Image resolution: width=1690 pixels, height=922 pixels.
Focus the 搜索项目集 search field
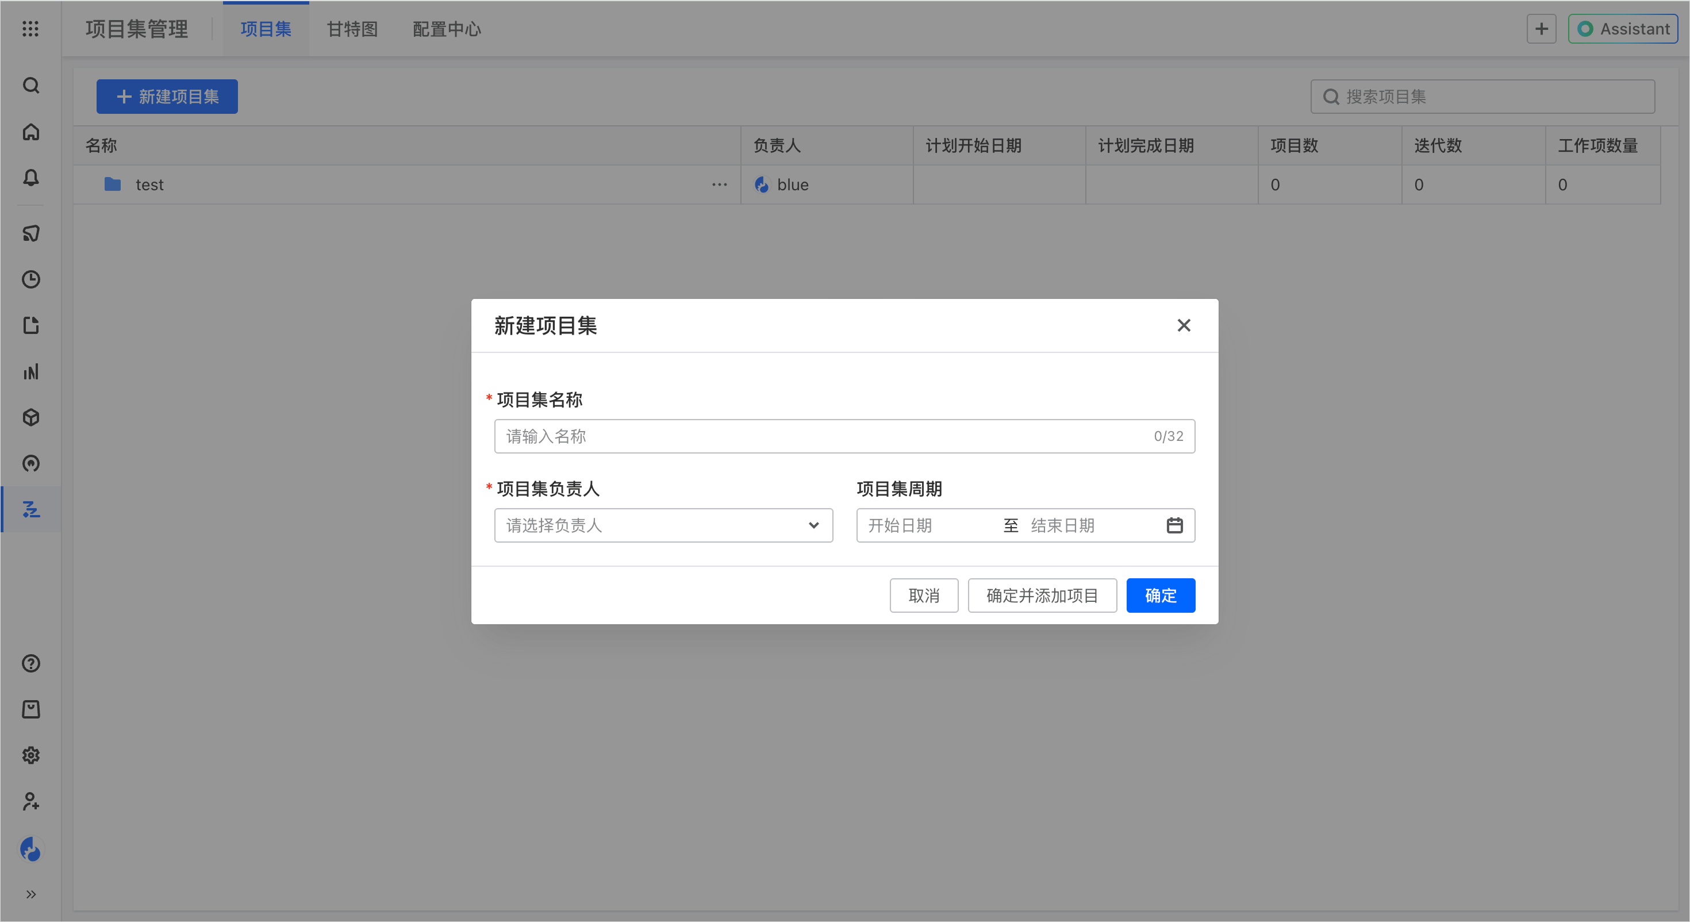(x=1482, y=97)
